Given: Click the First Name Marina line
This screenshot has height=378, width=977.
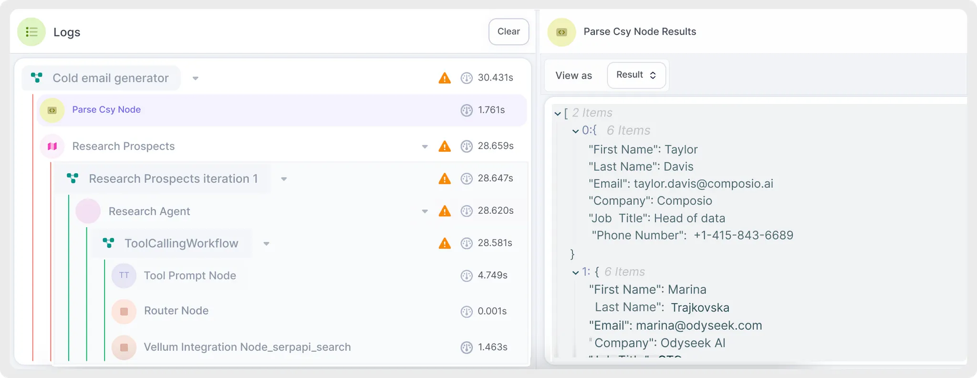Looking at the screenshot, I should pyautogui.click(x=647, y=290).
